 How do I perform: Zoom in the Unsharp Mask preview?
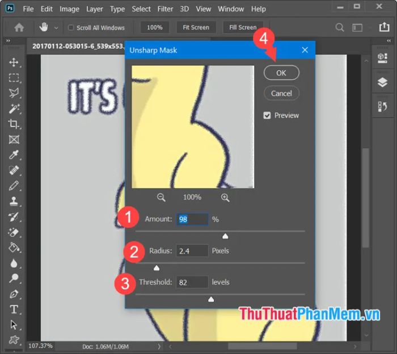pyautogui.click(x=225, y=197)
